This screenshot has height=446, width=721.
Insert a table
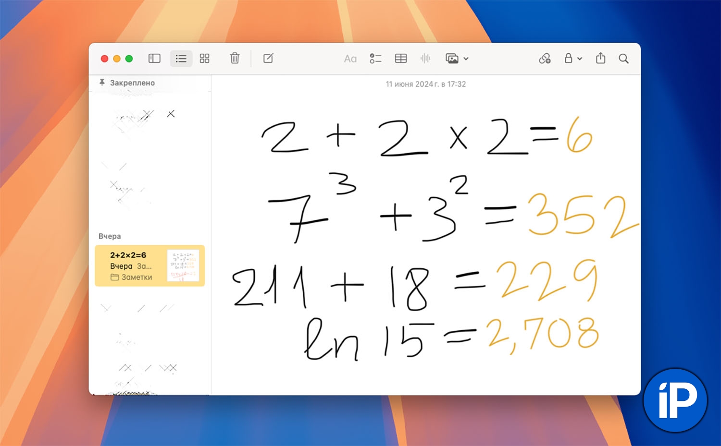point(401,59)
